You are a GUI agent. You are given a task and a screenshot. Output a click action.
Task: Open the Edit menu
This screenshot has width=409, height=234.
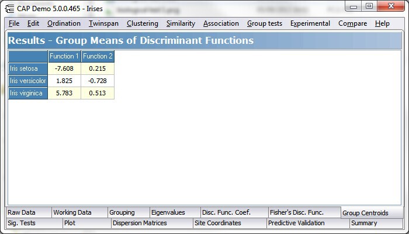point(33,23)
